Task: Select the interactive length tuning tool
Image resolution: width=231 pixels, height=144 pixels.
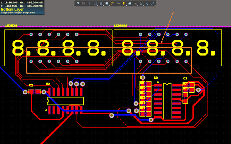Action: (118, 3)
